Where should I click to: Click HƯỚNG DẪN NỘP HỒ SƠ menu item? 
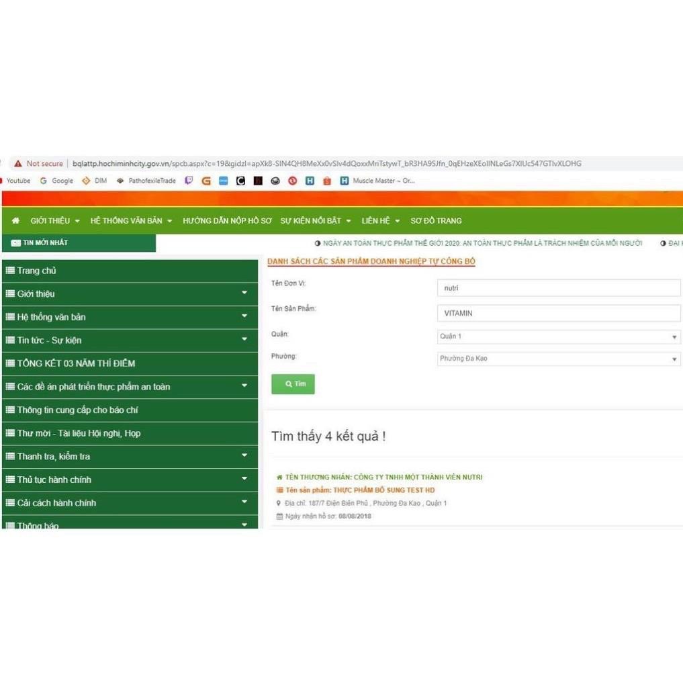(227, 221)
